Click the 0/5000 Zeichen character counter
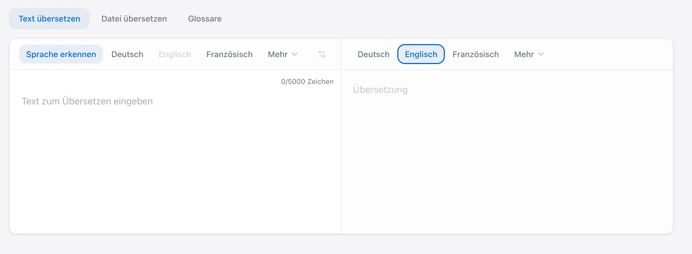Screen dimensions: 692x254 pyautogui.click(x=307, y=81)
